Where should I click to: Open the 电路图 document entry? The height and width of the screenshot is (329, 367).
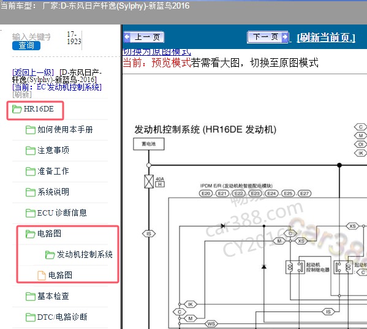[60, 276]
